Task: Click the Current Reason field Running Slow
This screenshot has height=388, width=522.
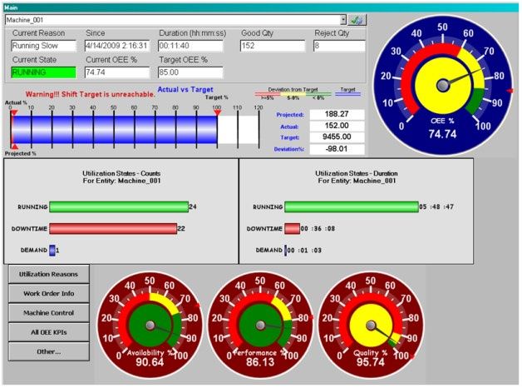Action: pos(43,46)
